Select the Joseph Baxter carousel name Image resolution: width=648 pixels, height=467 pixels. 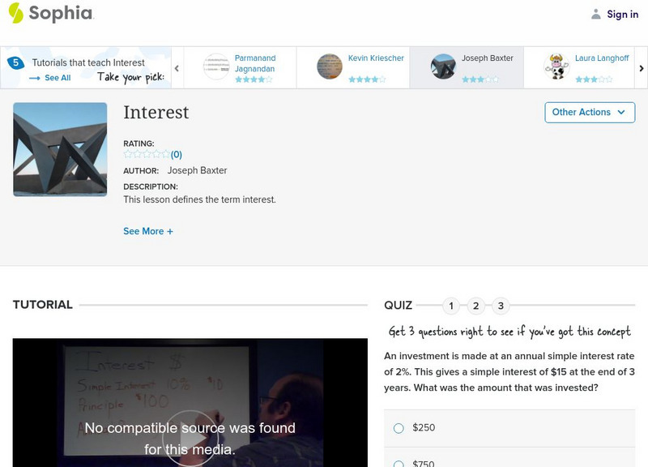click(x=488, y=58)
